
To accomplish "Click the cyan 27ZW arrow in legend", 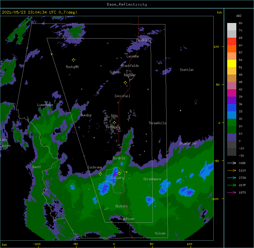I will [232, 178].
